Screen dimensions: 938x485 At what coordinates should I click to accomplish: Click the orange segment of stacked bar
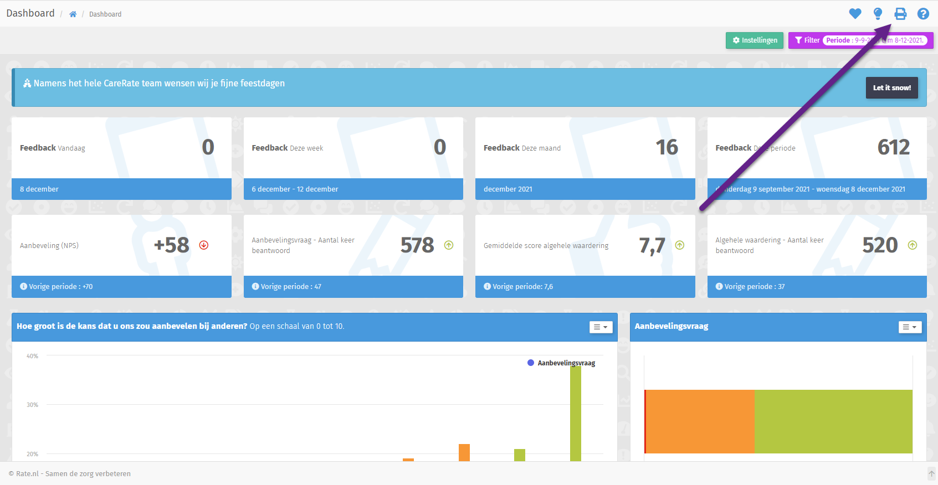point(700,421)
